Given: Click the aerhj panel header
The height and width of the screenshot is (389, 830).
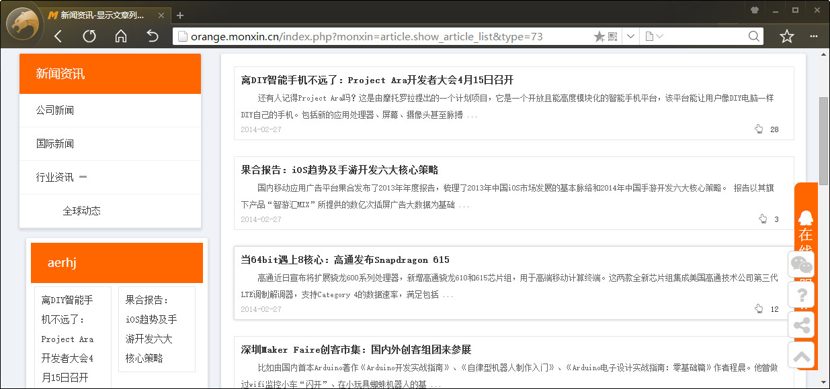Looking at the screenshot, I should tap(117, 262).
